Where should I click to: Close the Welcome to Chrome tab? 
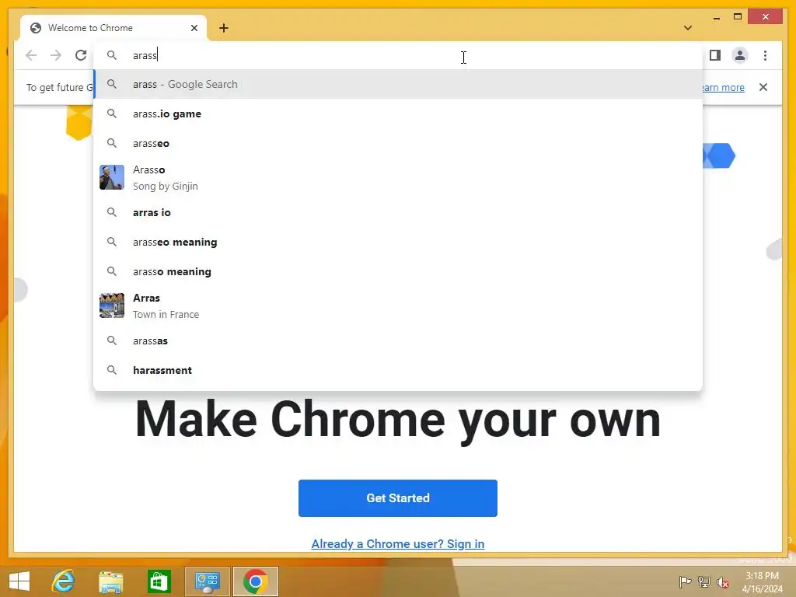194,28
